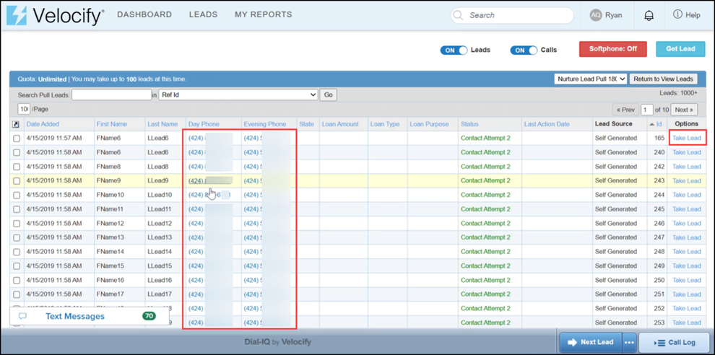This screenshot has height=355, width=715.
Task: Take Lead for Id 248
Action: [x=687, y=252]
